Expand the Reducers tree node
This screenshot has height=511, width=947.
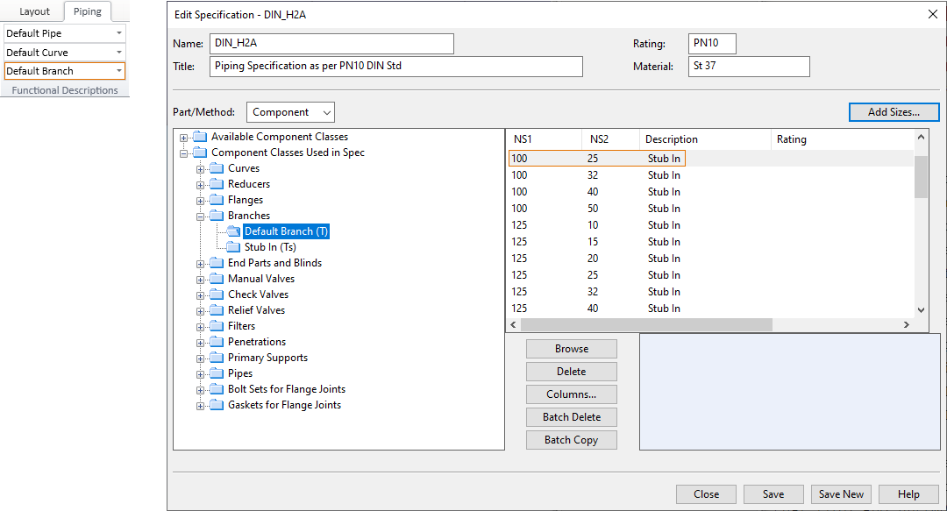tap(201, 185)
